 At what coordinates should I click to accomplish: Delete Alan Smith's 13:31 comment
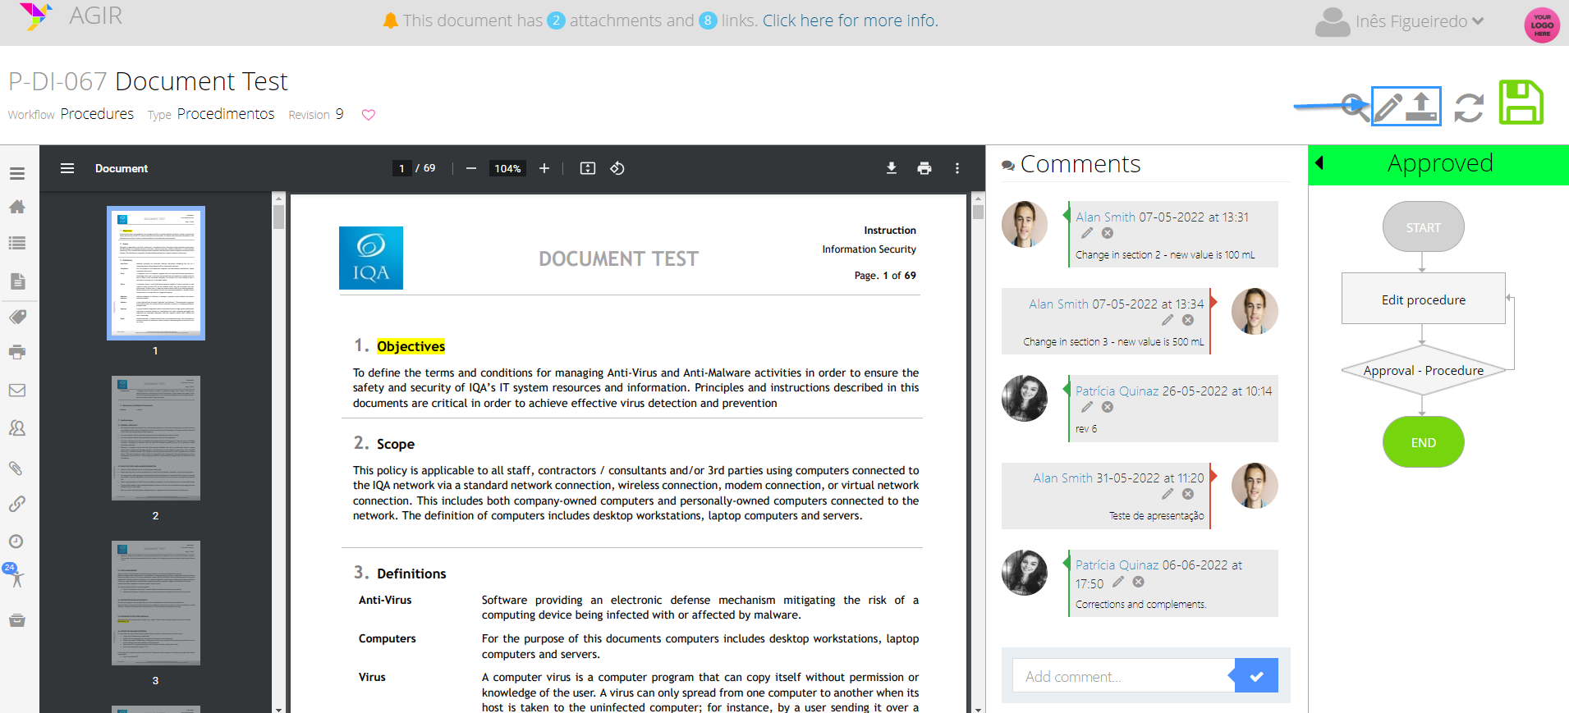click(x=1108, y=233)
